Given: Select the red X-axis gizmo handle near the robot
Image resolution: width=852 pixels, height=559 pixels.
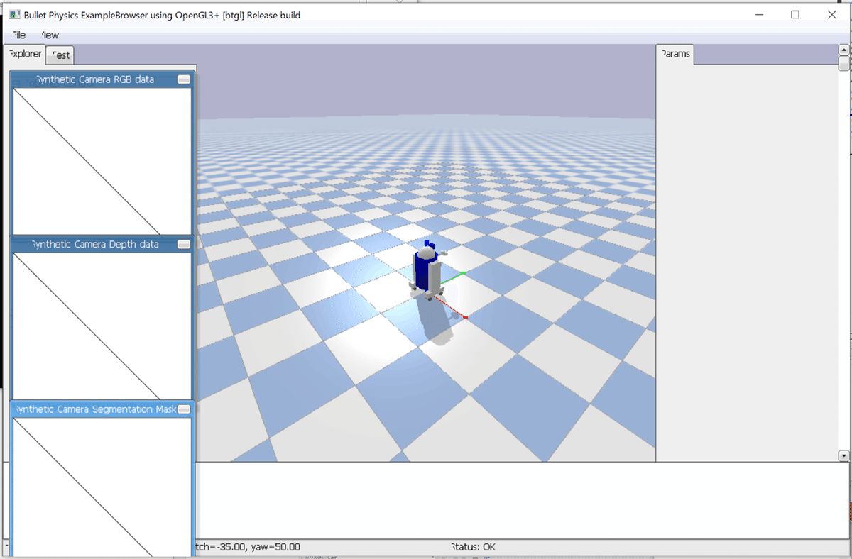Looking at the screenshot, I should click(465, 317).
